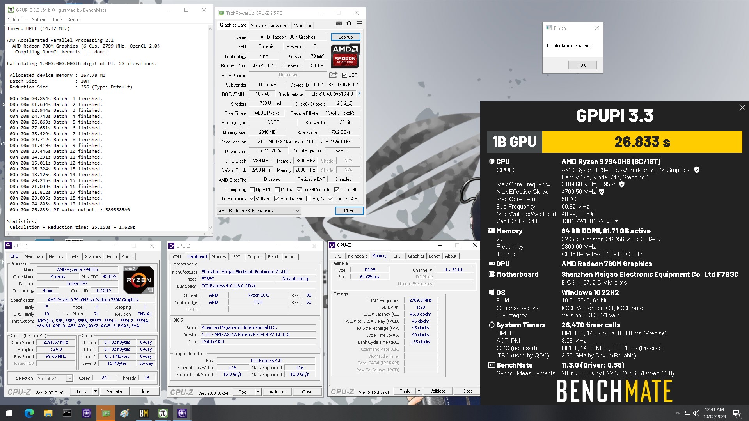Viewport: 749px width, 421px height.
Task: Click GPUPI horizontal scrollbar
Action: 107,234
